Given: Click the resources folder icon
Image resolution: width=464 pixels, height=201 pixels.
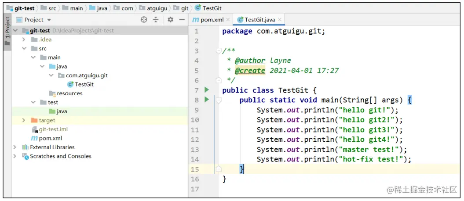Looking at the screenshot, I should click(x=52, y=93).
